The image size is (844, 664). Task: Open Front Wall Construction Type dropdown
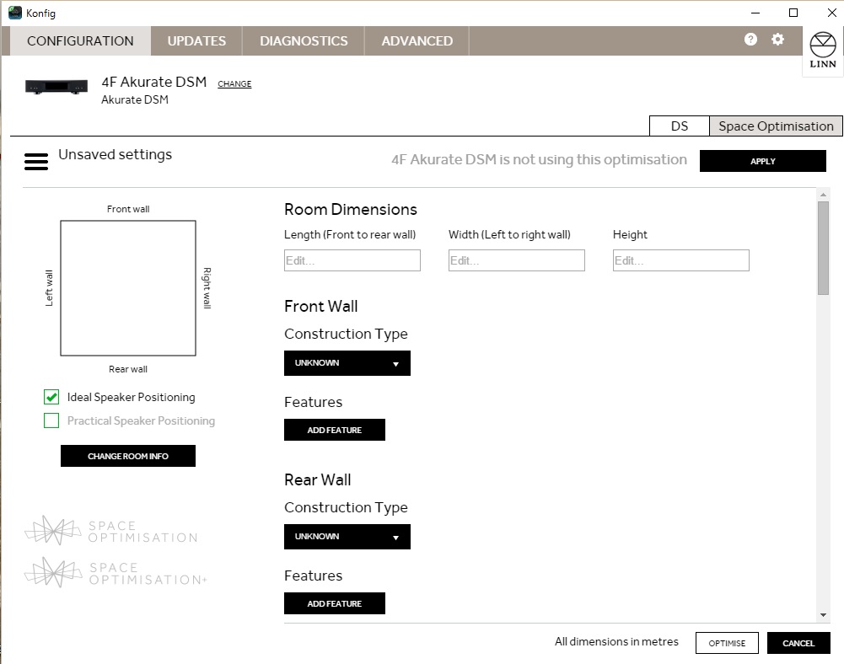pos(347,363)
